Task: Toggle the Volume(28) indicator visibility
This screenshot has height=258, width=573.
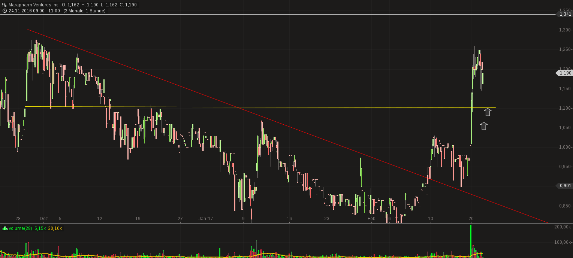Action: pyautogui.click(x=19, y=228)
